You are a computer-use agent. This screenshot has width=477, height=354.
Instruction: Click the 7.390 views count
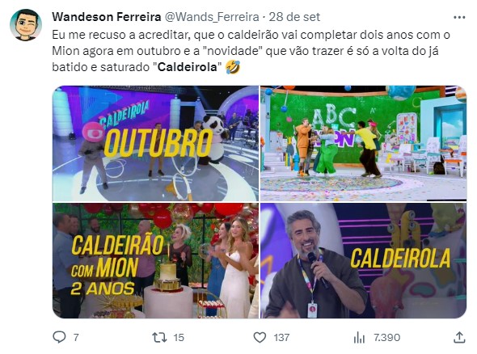387,337
